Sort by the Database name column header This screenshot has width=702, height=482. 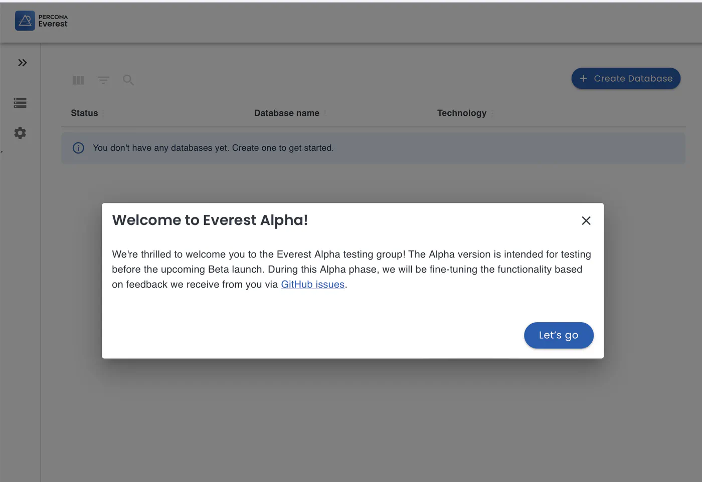click(x=287, y=113)
